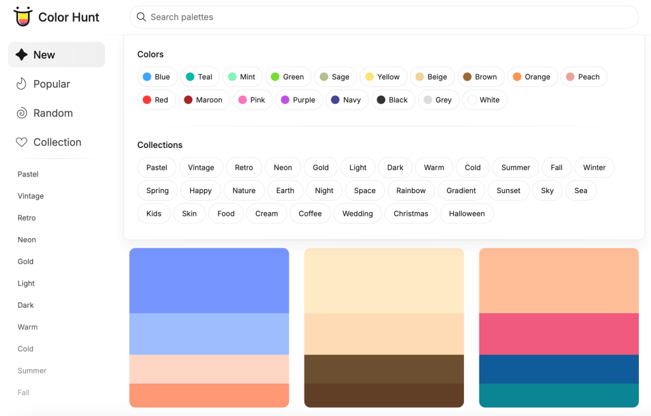Click the Christmas collection chip
This screenshot has height=416, width=651.
411,213
